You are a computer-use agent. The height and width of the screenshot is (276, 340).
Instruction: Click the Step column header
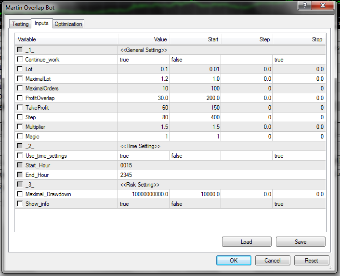point(247,39)
